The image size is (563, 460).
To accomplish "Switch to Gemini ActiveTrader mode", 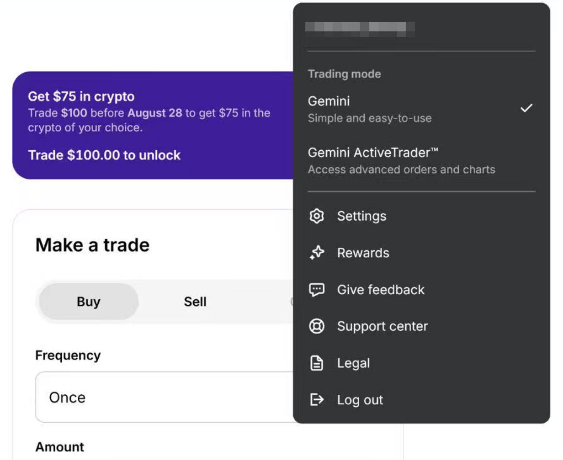I will [401, 160].
